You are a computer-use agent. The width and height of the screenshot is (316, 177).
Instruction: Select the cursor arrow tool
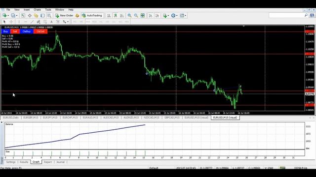tap(4, 22)
